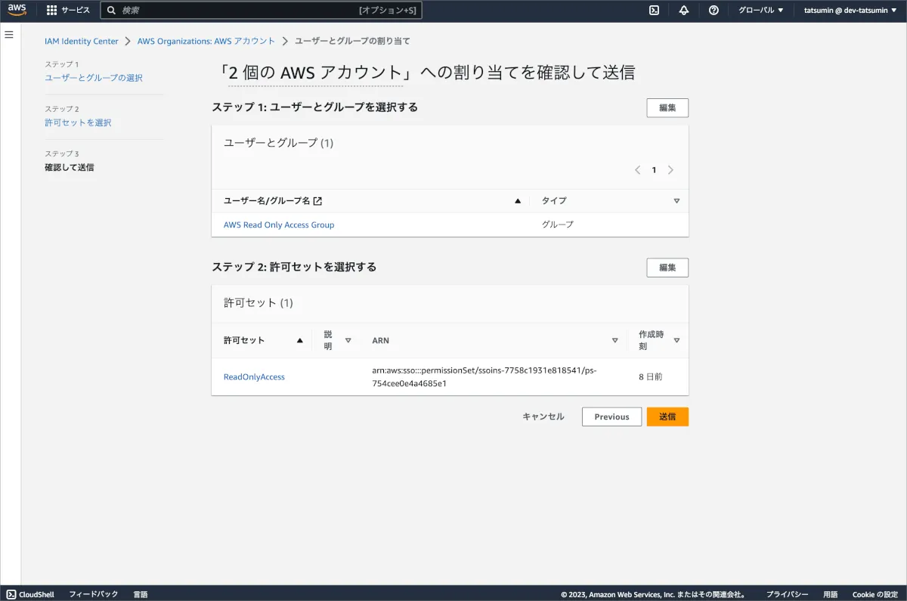Click the IAM Identity Center breadcrumb
This screenshot has width=907, height=601.
coord(82,41)
